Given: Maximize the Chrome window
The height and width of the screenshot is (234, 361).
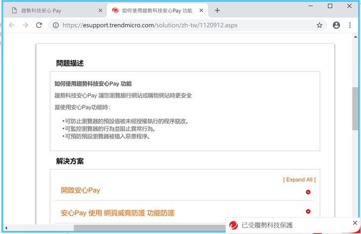Looking at the screenshot, I should tap(330, 6).
